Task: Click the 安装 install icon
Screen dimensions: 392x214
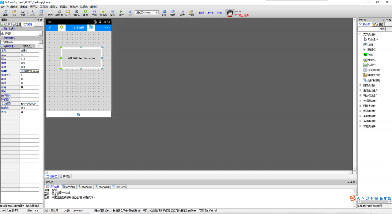Action: (x=164, y=13)
